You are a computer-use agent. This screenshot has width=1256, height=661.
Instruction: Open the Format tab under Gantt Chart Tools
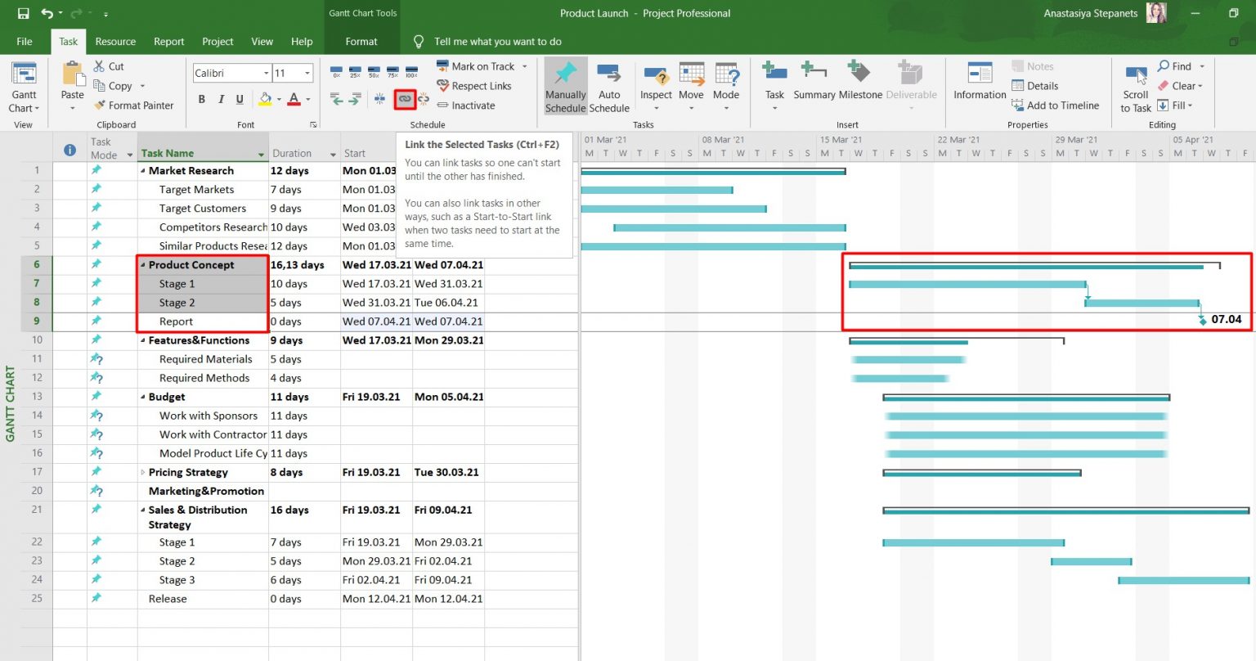[361, 41]
